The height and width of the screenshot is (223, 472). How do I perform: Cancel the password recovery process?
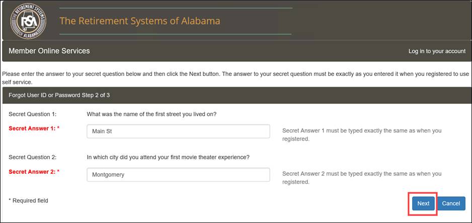451,203
